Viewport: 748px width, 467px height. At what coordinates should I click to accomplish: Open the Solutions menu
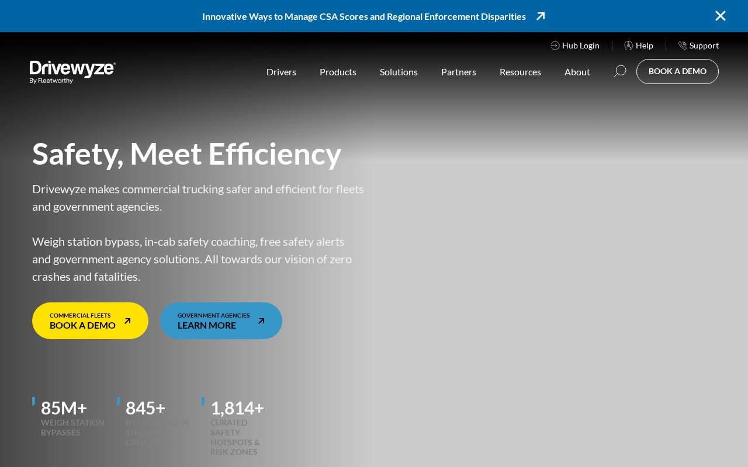(399, 72)
